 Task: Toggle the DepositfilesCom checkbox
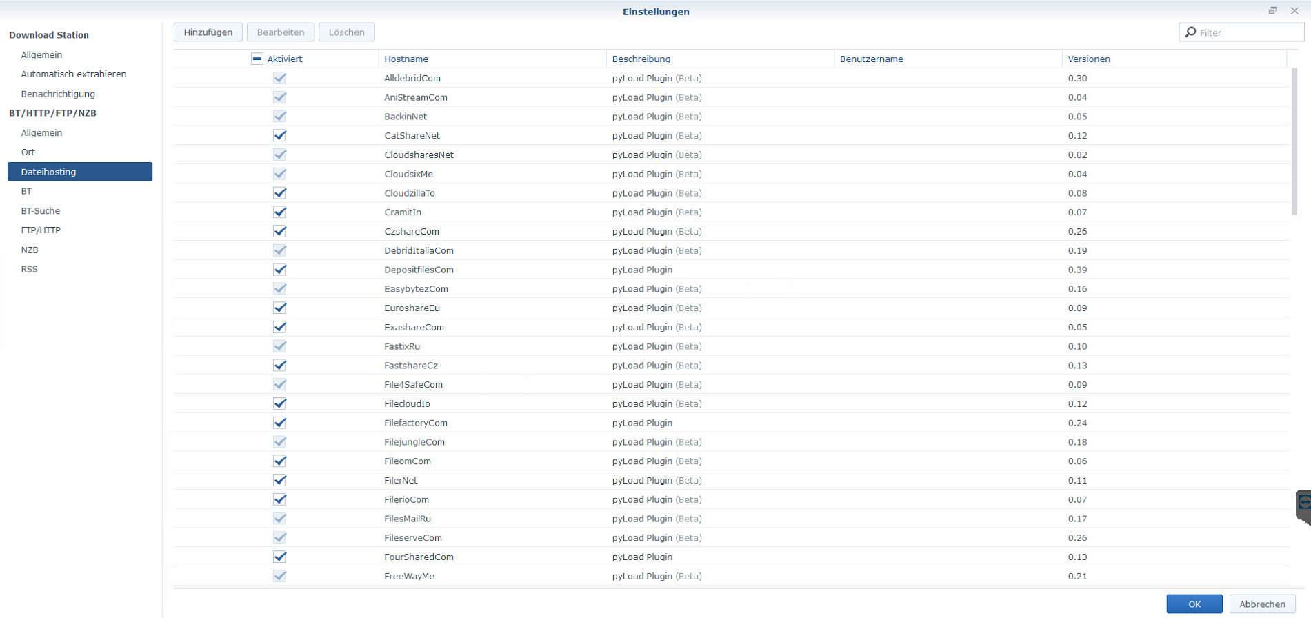[x=279, y=270]
